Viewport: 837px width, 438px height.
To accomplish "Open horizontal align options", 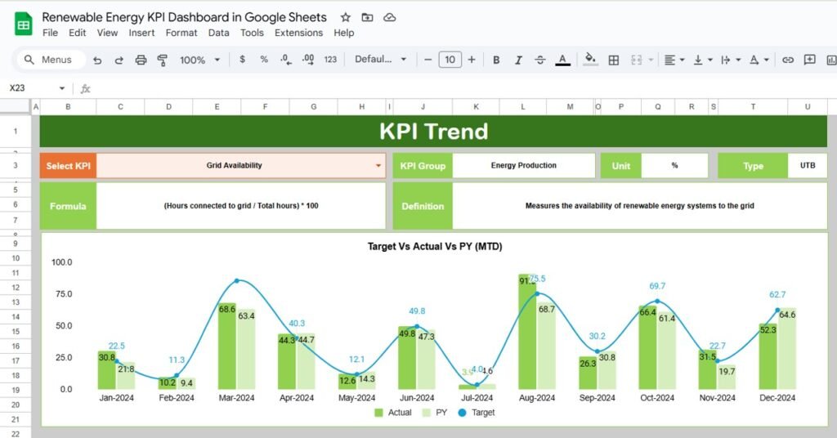I will coord(674,60).
